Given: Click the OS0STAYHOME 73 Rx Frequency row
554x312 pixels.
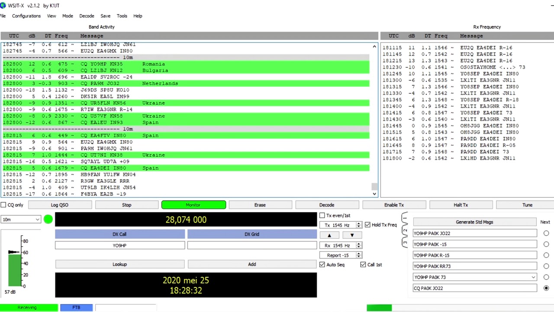Looking at the screenshot, I should click(454, 67).
